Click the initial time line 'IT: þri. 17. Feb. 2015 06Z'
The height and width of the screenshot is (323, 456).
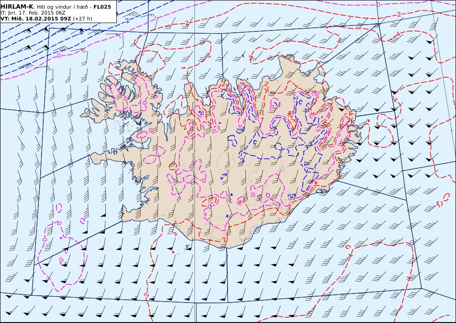click(x=33, y=13)
